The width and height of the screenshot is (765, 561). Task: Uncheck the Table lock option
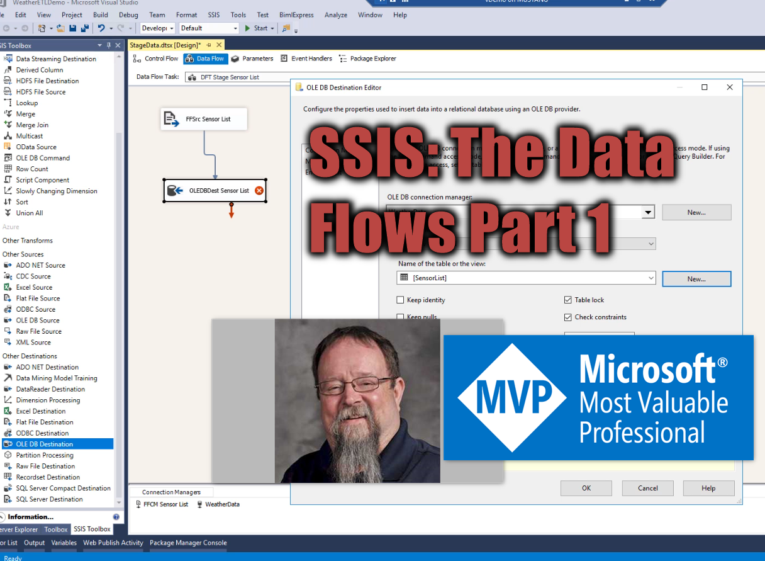coord(568,300)
